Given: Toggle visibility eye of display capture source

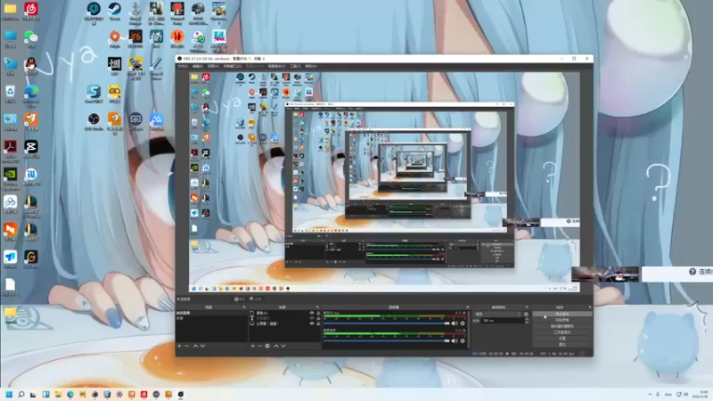Looking at the screenshot, I should pyautogui.click(x=312, y=323).
